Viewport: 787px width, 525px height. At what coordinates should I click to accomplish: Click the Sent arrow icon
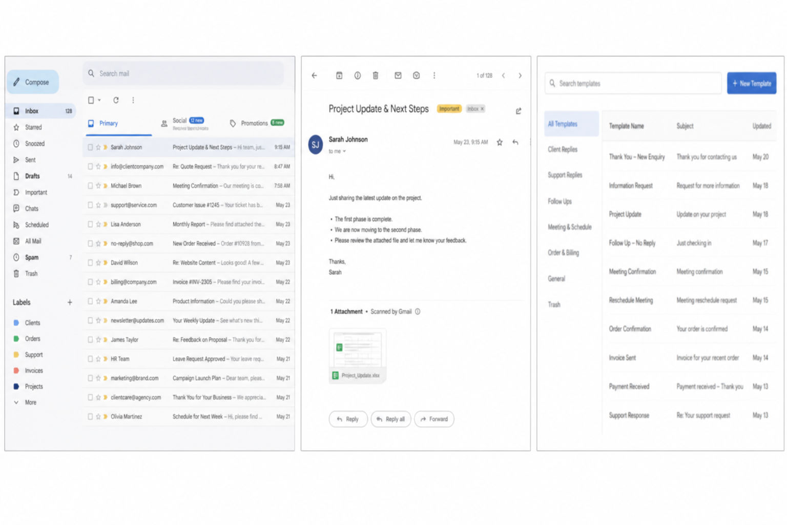(16, 160)
